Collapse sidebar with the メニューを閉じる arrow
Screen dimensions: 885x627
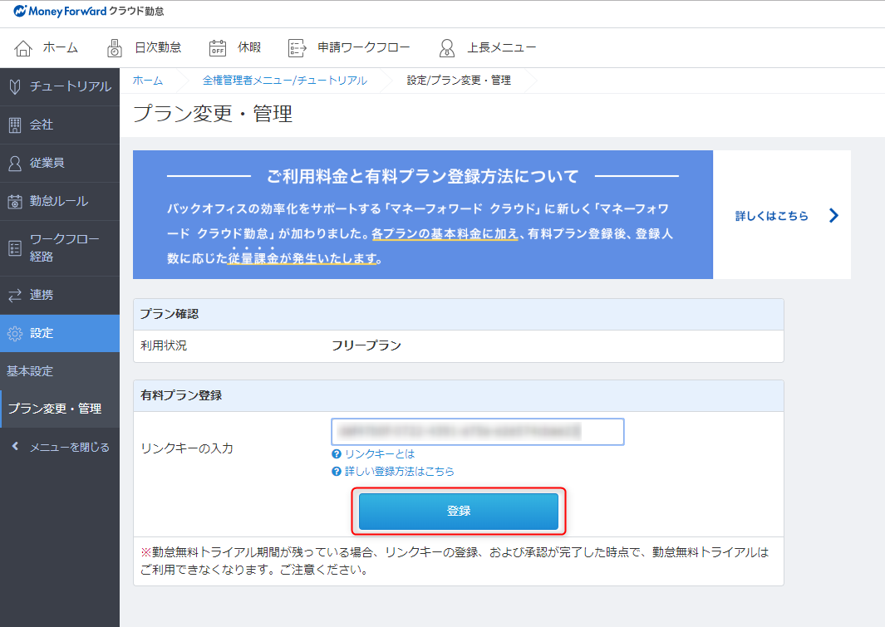pos(15,447)
